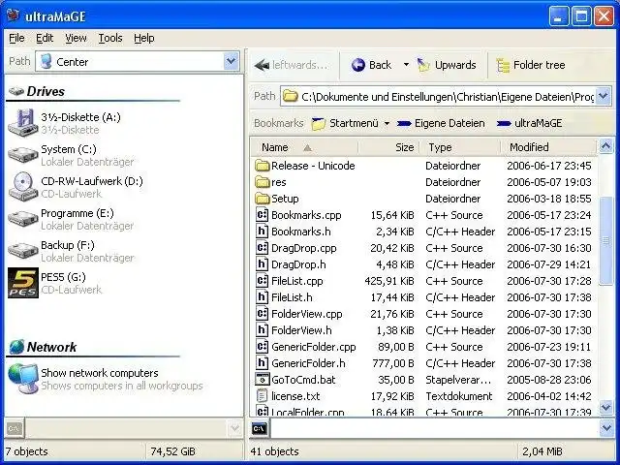The height and width of the screenshot is (465, 620).
Task: Click the 425,91 KiB size cell
Action: pyautogui.click(x=389, y=281)
